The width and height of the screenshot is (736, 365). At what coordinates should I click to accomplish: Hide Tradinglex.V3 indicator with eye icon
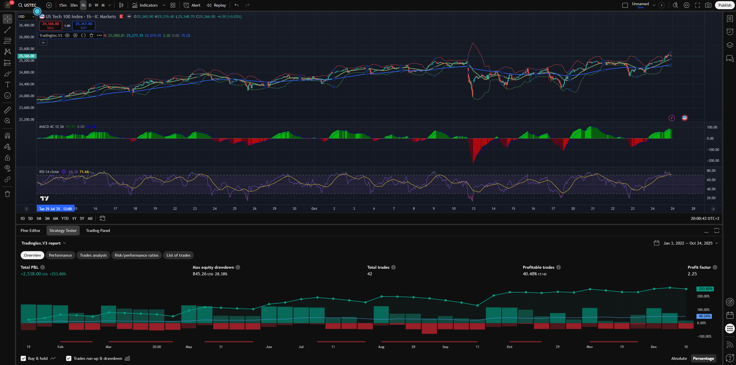67,35
